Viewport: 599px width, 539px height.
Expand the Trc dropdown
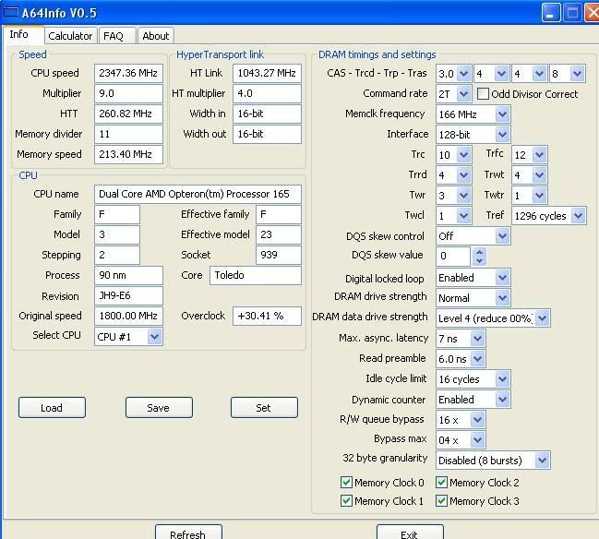coord(453,154)
